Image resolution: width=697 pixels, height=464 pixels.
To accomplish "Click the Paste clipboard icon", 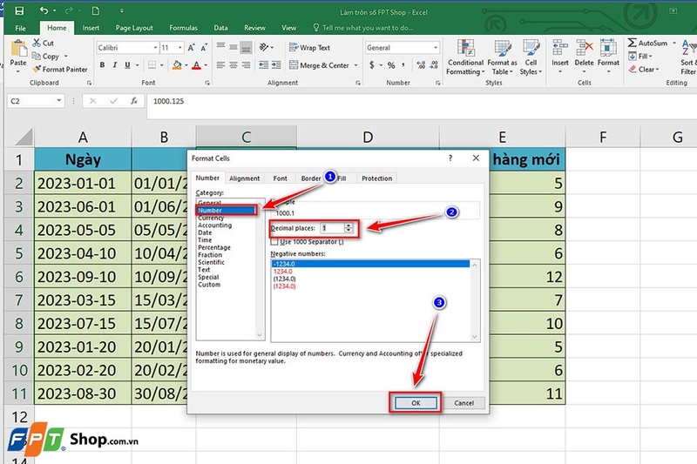I will coord(18,48).
